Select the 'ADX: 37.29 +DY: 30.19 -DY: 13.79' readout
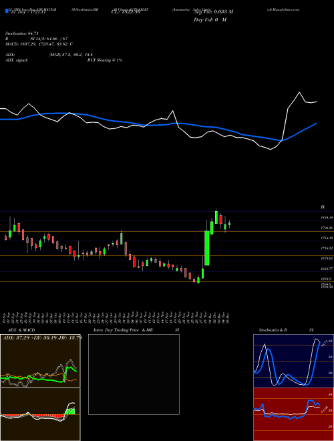 (41, 337)
